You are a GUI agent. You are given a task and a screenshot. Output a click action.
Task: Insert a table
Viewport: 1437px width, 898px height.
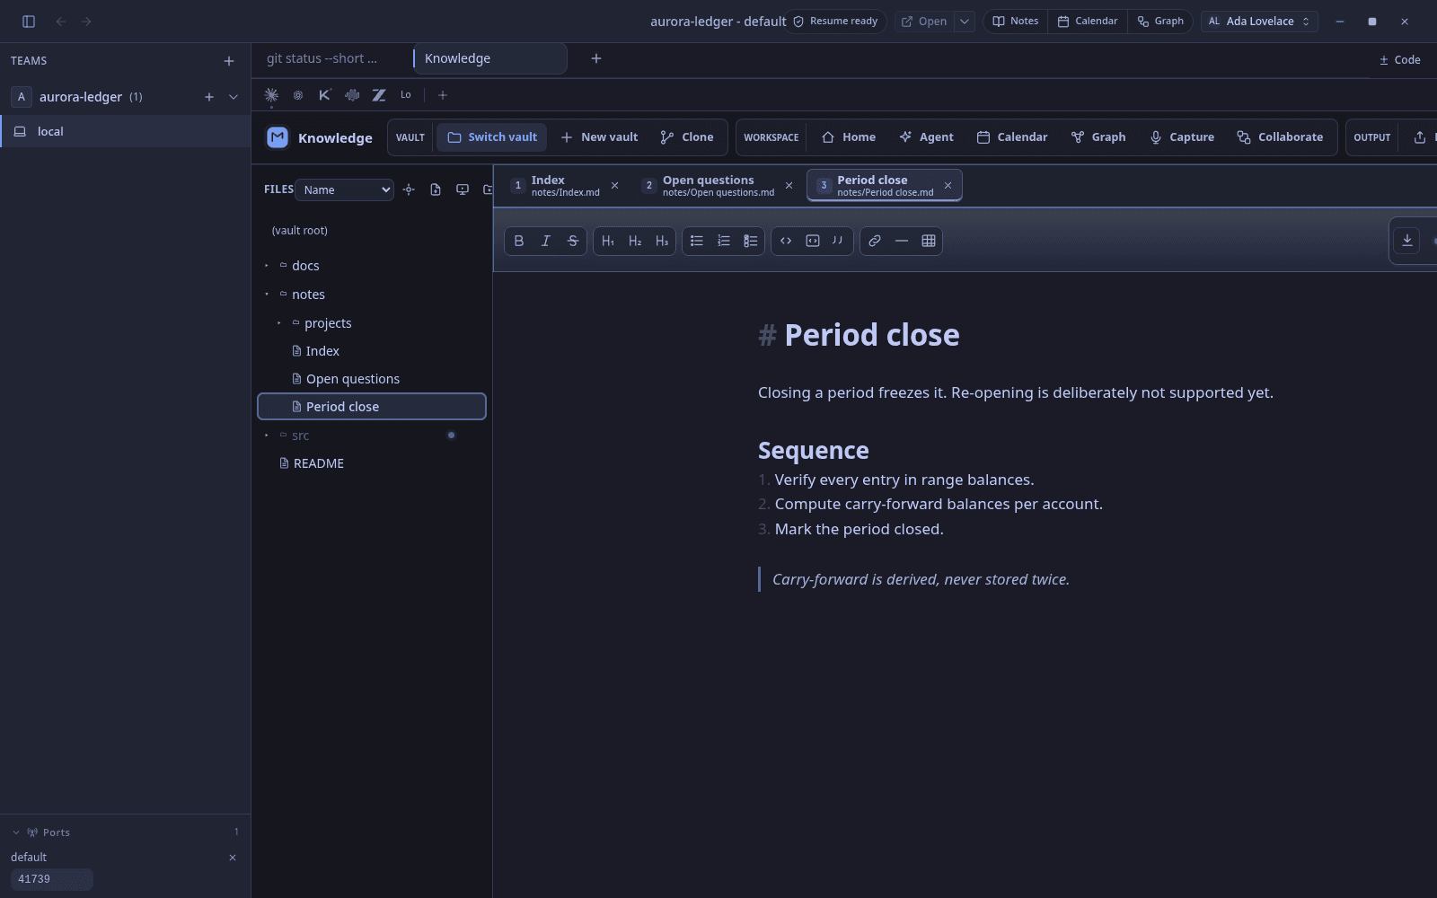929,241
